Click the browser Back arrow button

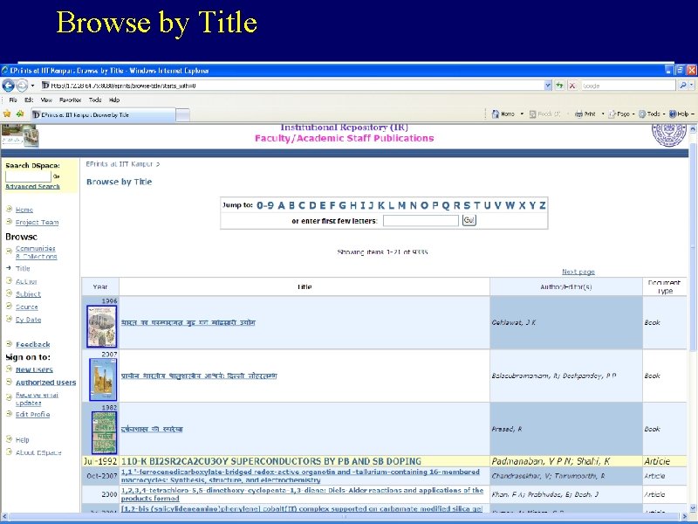8,85
